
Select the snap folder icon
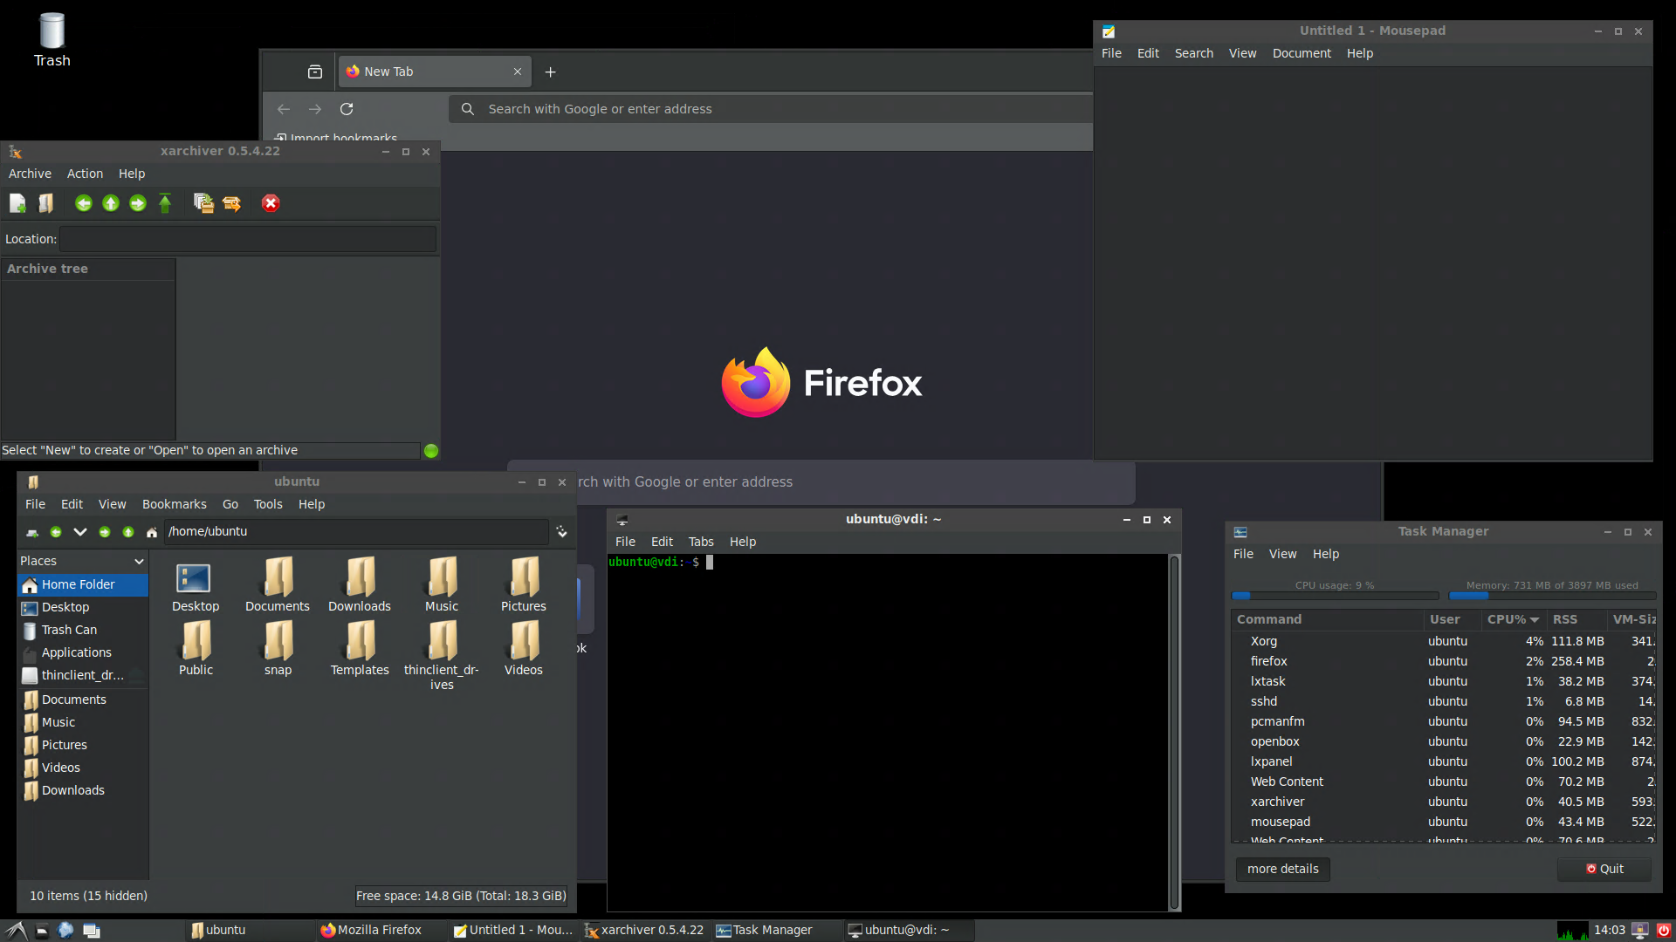[278, 648]
